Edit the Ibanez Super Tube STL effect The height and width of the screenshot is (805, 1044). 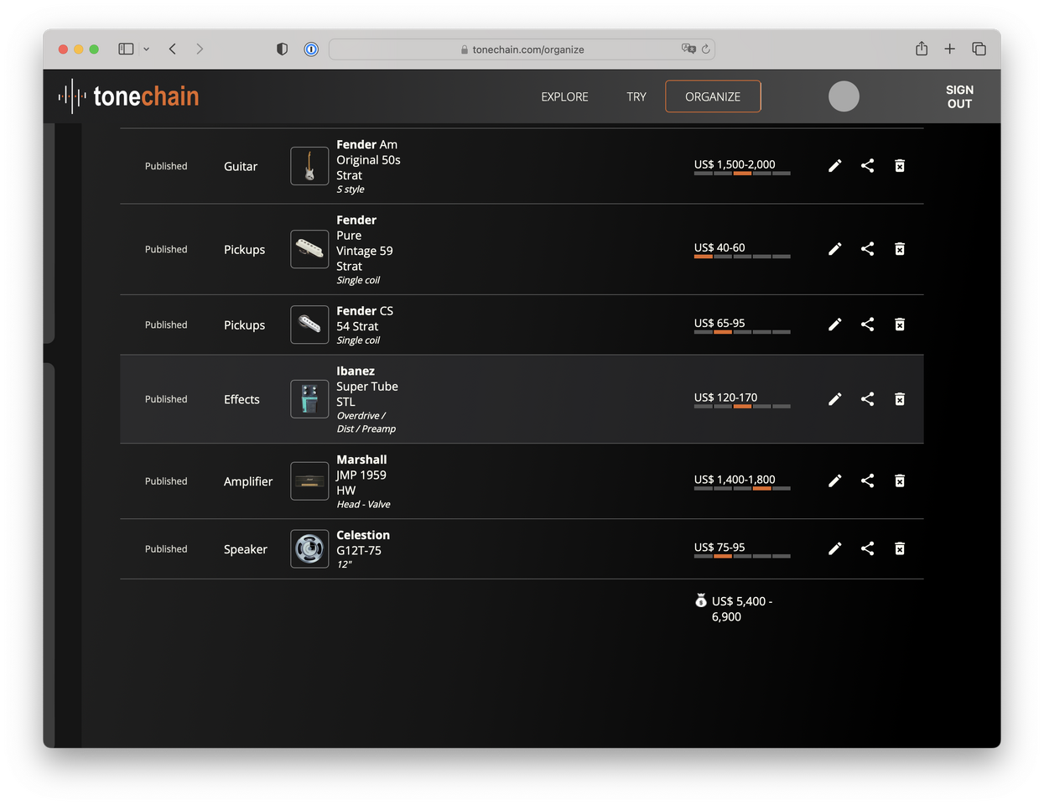point(834,399)
